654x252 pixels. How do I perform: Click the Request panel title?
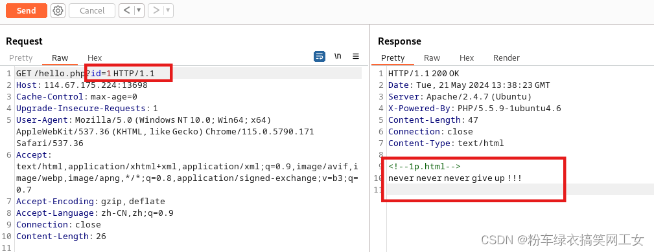24,41
